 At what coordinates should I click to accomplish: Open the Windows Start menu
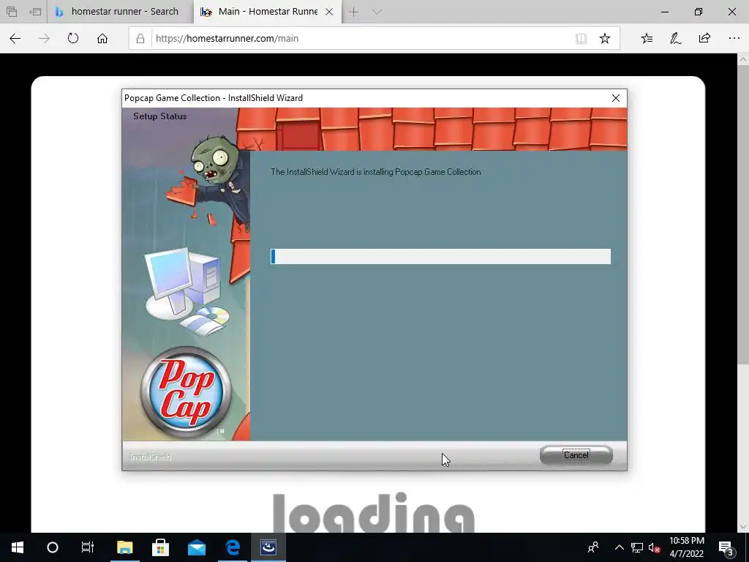pos(18,547)
